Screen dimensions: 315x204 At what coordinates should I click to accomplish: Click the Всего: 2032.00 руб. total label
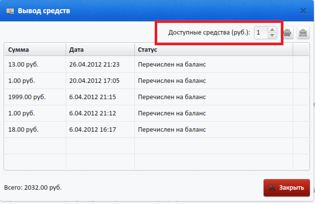click(33, 188)
